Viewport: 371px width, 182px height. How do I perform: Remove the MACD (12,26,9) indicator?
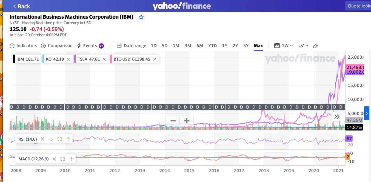(x=54, y=159)
